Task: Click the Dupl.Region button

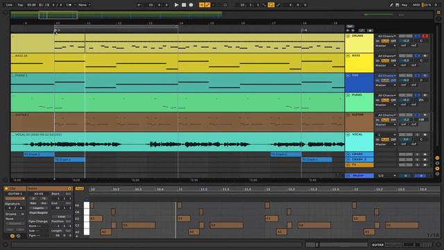Action: [x=39, y=212]
